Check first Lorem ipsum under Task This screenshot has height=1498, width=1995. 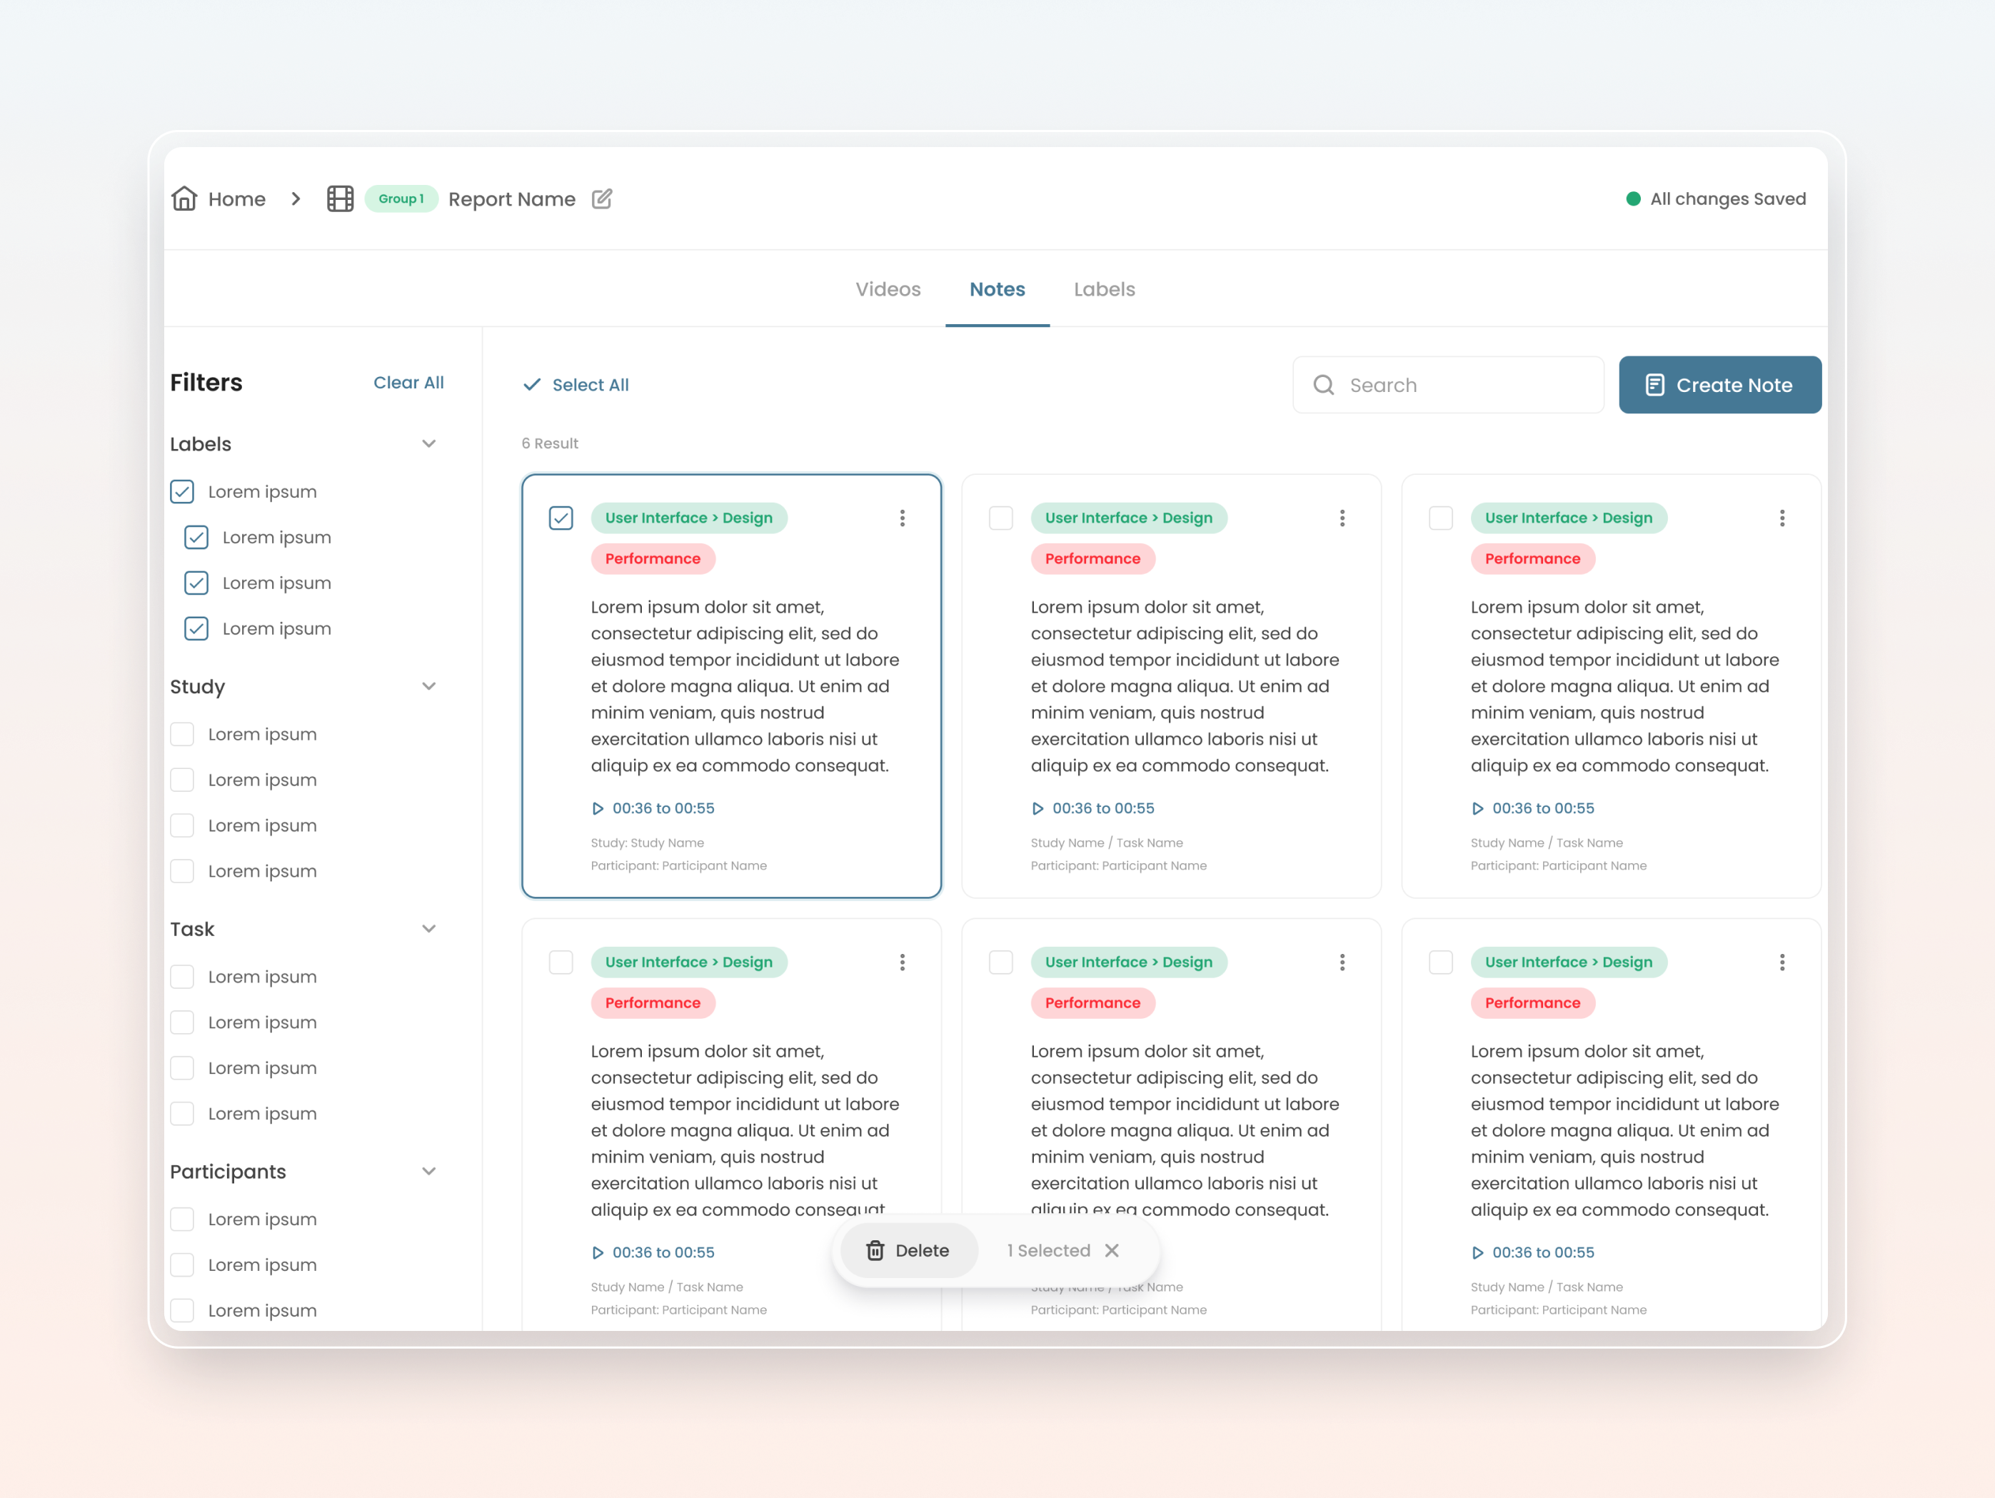[182, 977]
